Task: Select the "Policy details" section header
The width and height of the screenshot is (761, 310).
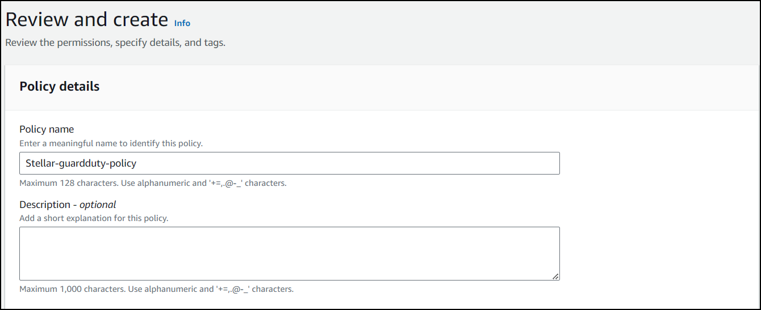Action: 60,87
